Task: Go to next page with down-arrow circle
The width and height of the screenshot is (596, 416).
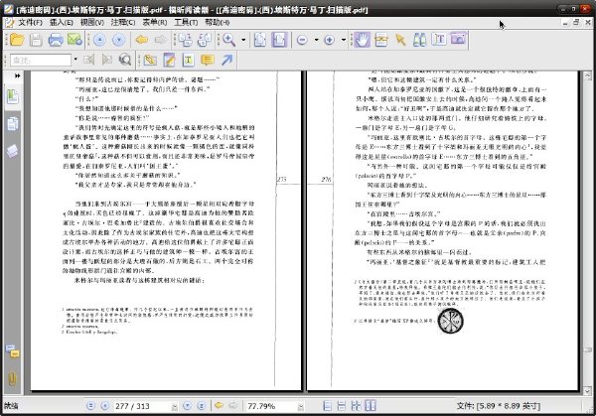Action: [118, 40]
